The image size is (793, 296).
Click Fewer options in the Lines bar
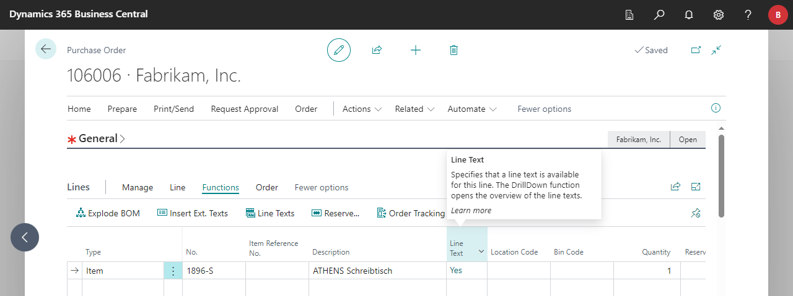pos(322,187)
